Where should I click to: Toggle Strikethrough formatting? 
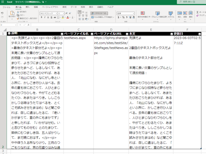54,17
